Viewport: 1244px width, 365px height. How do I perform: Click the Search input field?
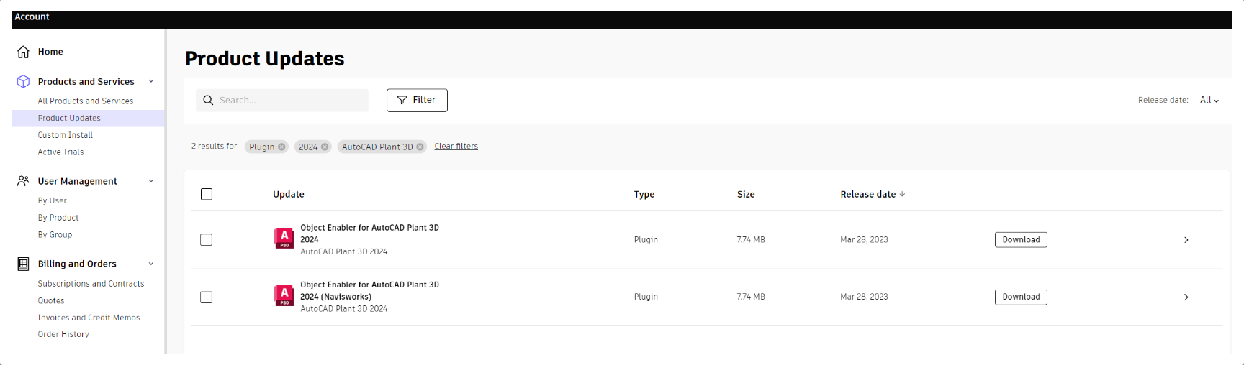tap(288, 101)
